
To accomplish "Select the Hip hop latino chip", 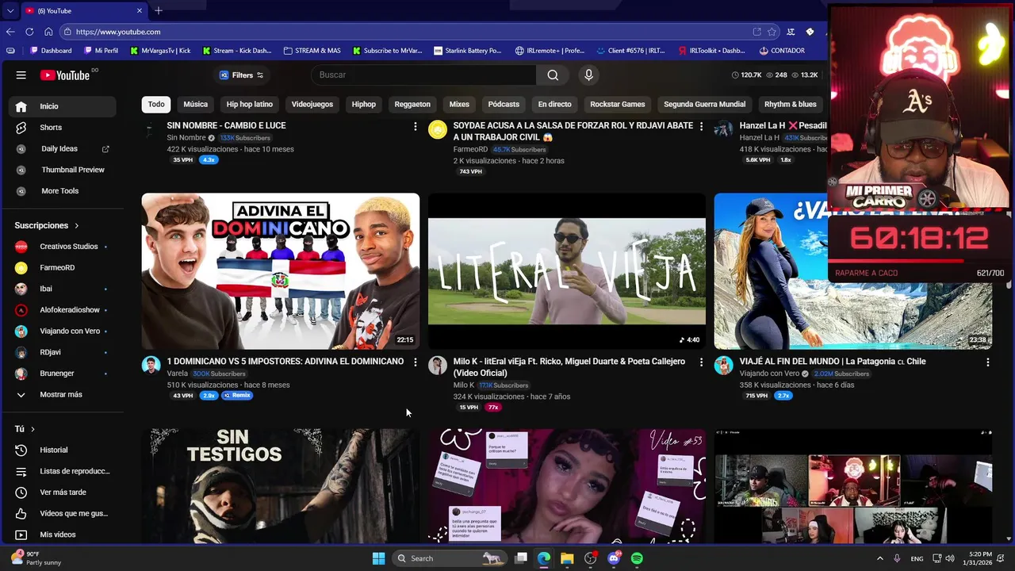I will click(x=250, y=105).
